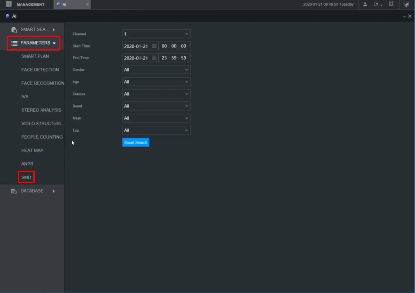Viewport: 415px width, 293px height.
Task: Click the Smart Search magnifier sidebar icon
Action: point(14,30)
